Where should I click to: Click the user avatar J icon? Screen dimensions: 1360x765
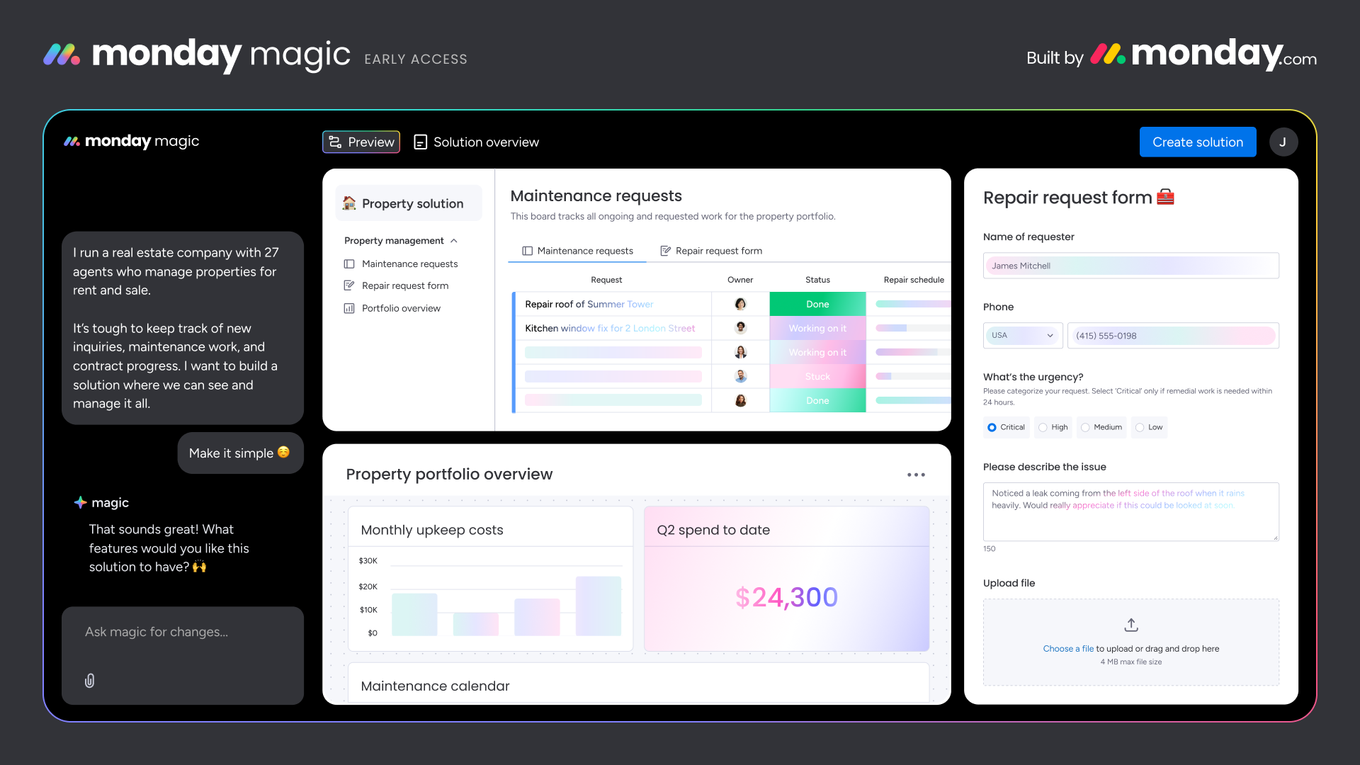tap(1283, 142)
